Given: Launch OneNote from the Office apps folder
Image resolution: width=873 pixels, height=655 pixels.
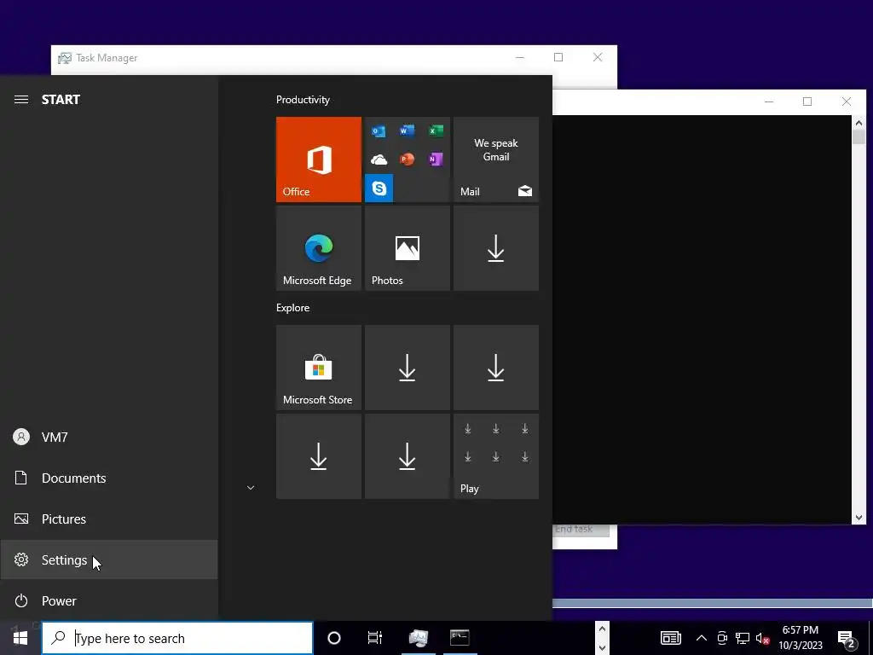Looking at the screenshot, I should [x=436, y=159].
